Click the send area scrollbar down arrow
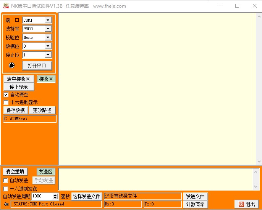The width and height of the screenshot is (262, 210). coord(256,187)
